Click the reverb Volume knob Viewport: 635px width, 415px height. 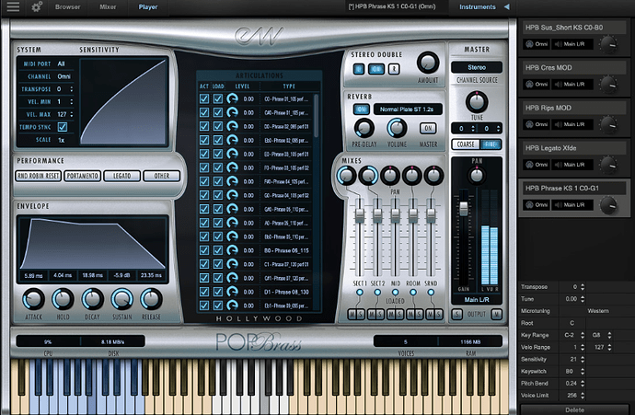pos(397,128)
